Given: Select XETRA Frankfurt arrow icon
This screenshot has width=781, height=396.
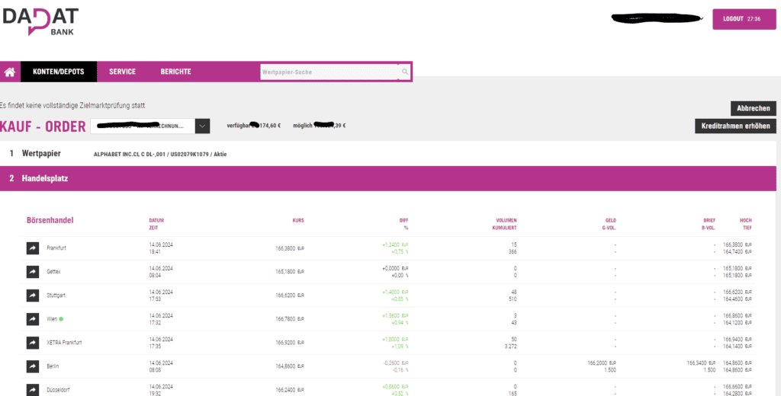Looking at the screenshot, I should pos(33,343).
